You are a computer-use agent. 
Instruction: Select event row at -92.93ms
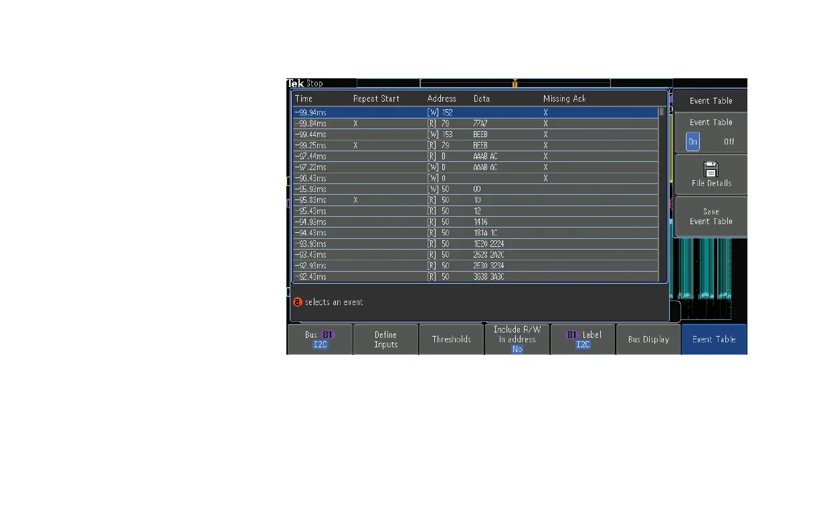click(475, 266)
